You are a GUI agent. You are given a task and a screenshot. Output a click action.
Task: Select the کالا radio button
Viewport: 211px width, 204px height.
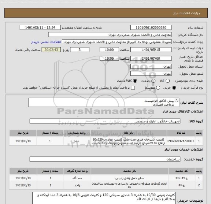(x=168, y=81)
